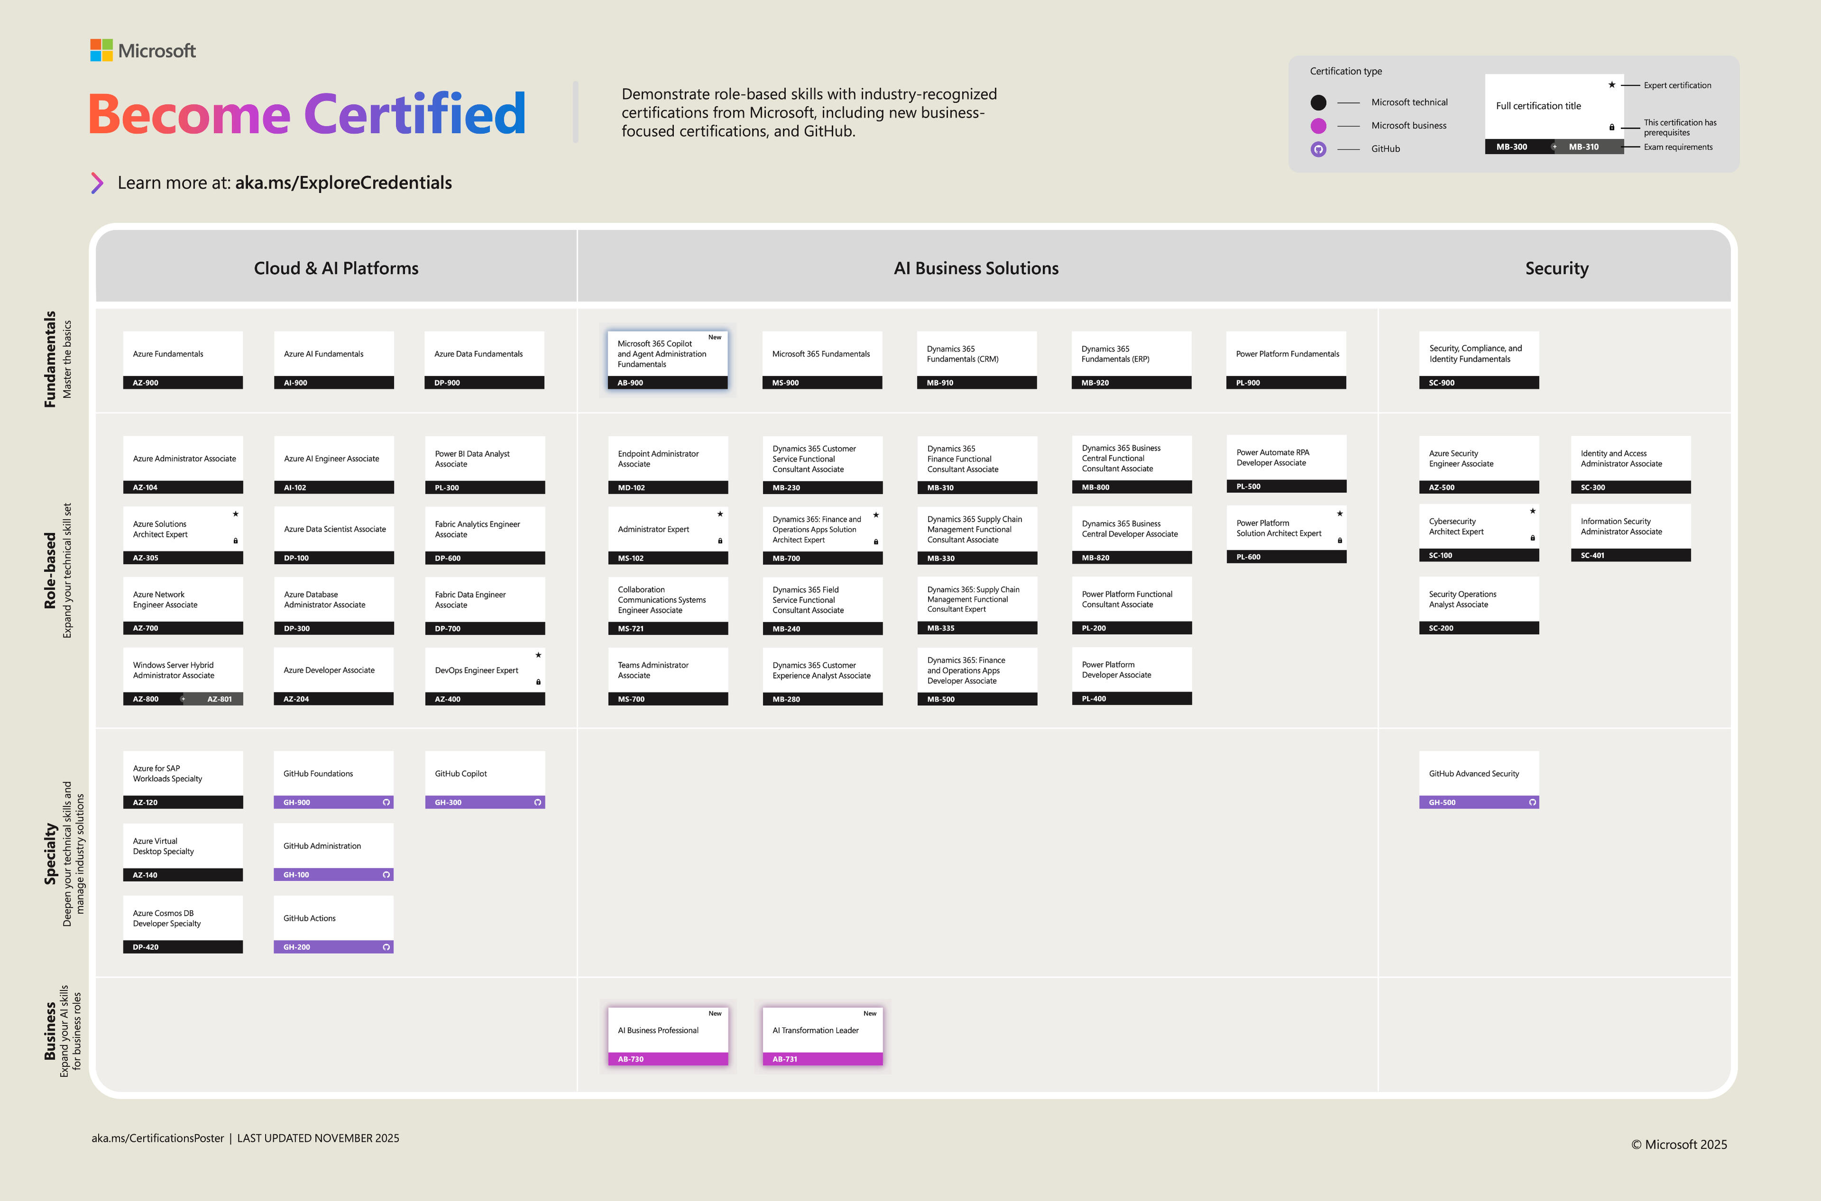Click the 'LAST UPDATED NOVEMBER 2025' text
Viewport: 1821px width, 1201px height.
click(318, 1138)
